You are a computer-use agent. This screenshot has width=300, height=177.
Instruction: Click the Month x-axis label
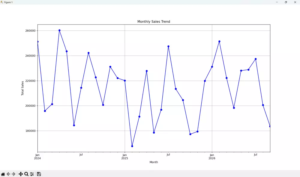click(154, 162)
